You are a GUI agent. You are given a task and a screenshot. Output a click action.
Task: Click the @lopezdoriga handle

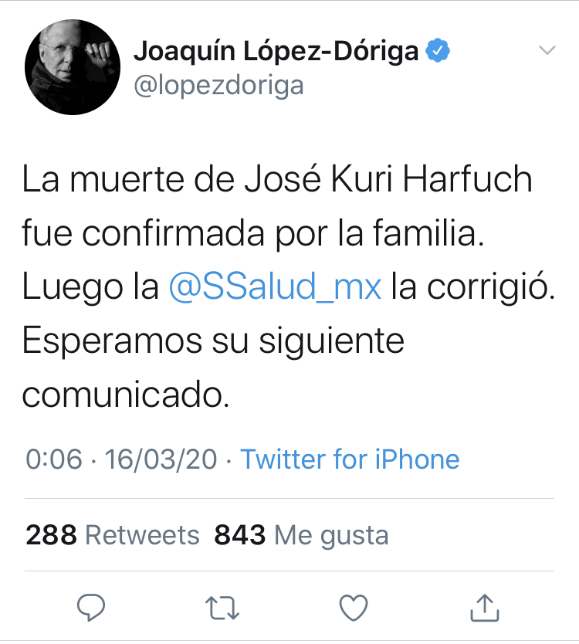219,86
